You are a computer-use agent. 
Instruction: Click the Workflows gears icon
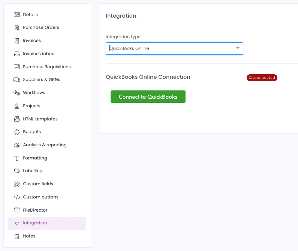coord(17,93)
